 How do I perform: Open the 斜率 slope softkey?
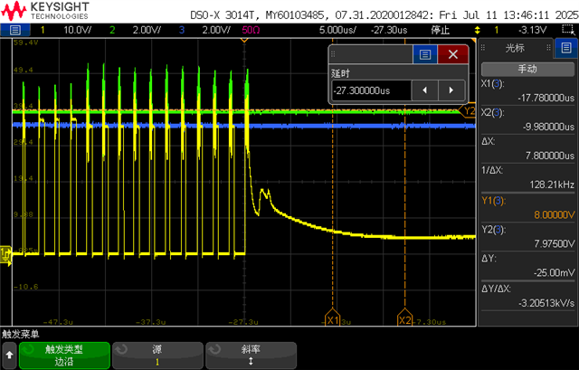pos(252,356)
